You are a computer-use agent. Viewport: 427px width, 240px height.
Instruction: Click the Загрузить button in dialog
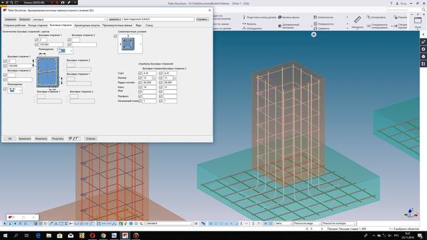tap(25, 19)
